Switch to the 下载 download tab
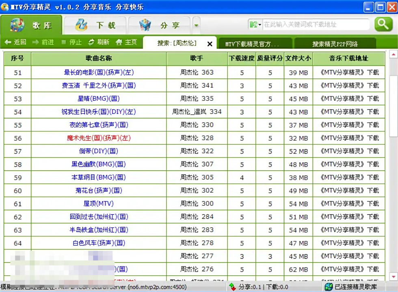Screen dimensions: 398x292 pos(95,25)
